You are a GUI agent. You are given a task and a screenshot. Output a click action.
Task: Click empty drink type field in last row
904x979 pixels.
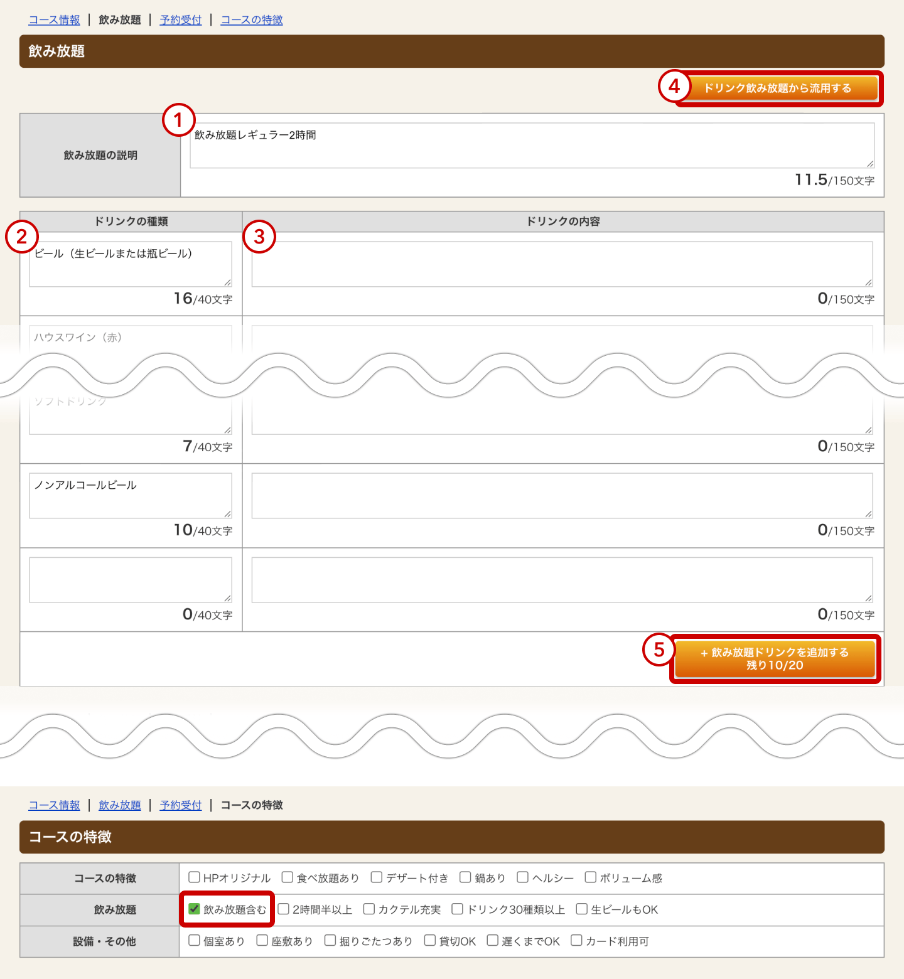(x=131, y=580)
